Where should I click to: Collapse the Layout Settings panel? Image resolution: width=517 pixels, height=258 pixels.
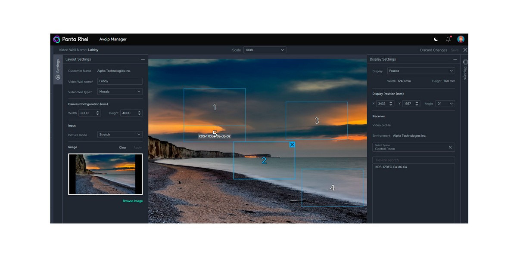143,59
